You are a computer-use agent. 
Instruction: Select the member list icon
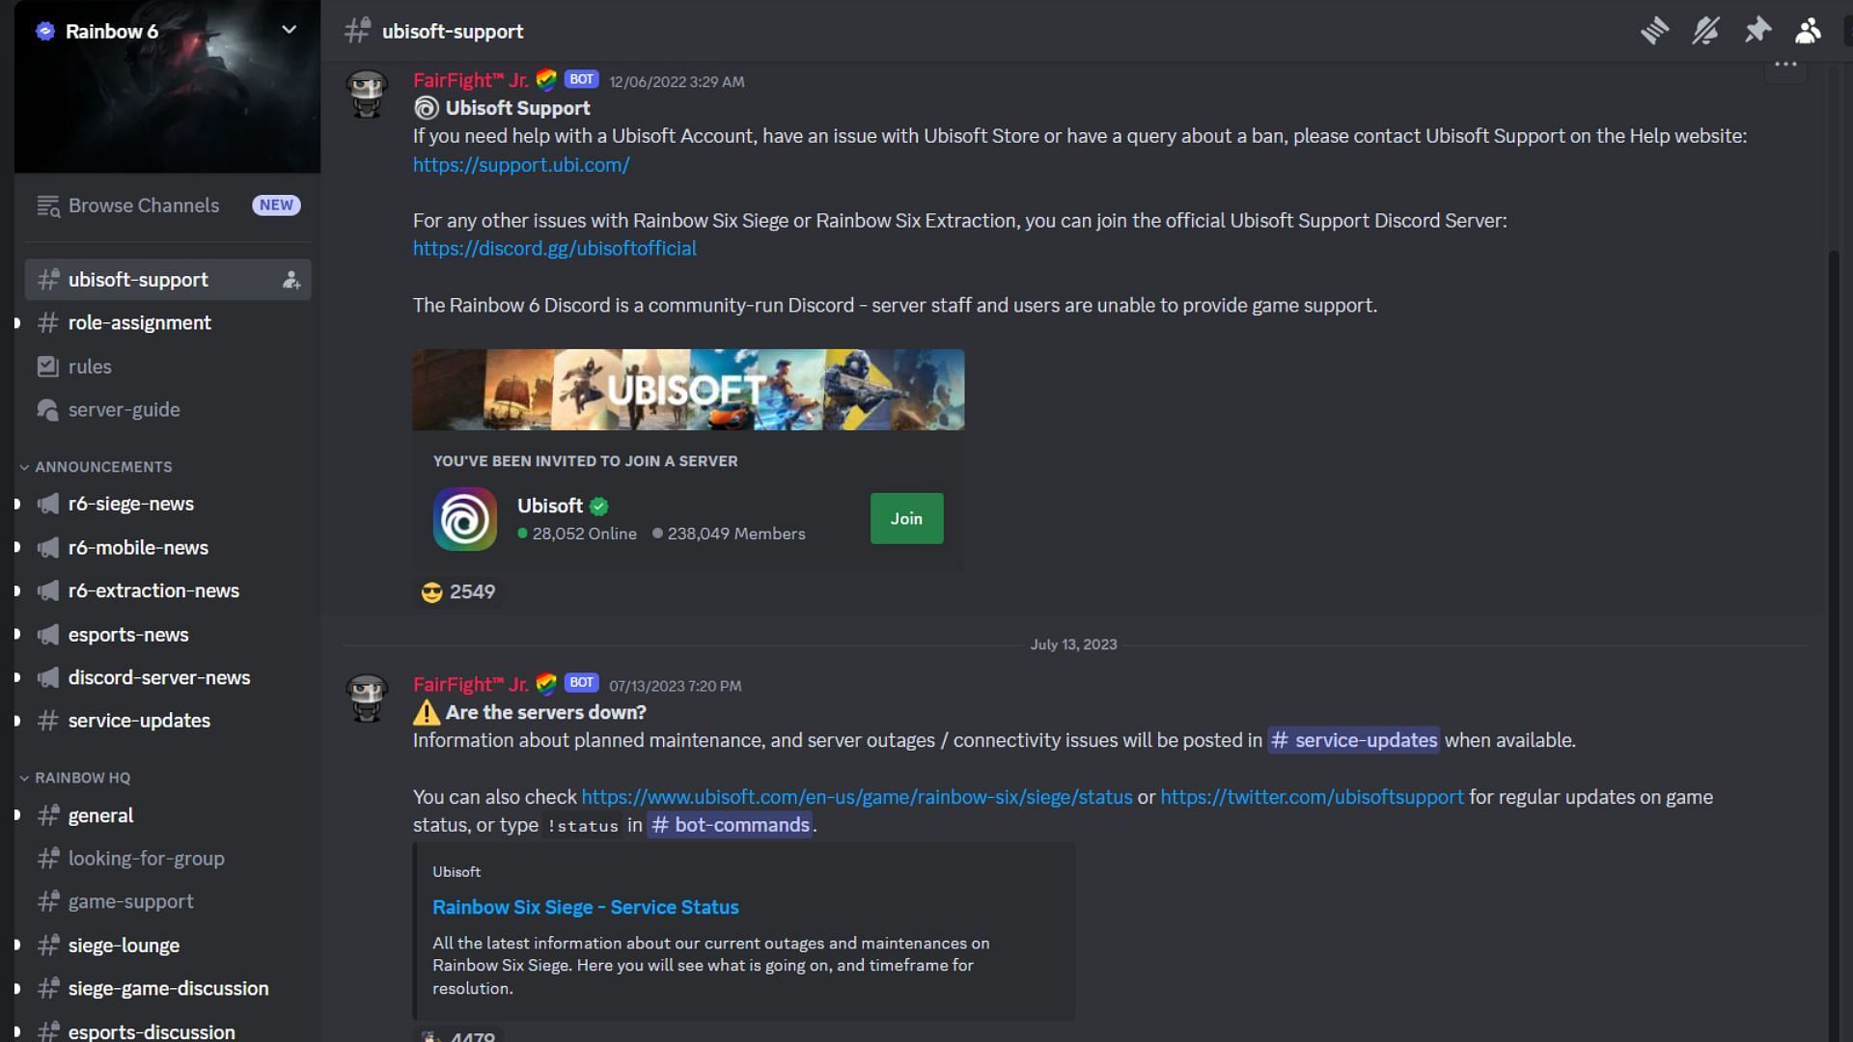click(1808, 31)
